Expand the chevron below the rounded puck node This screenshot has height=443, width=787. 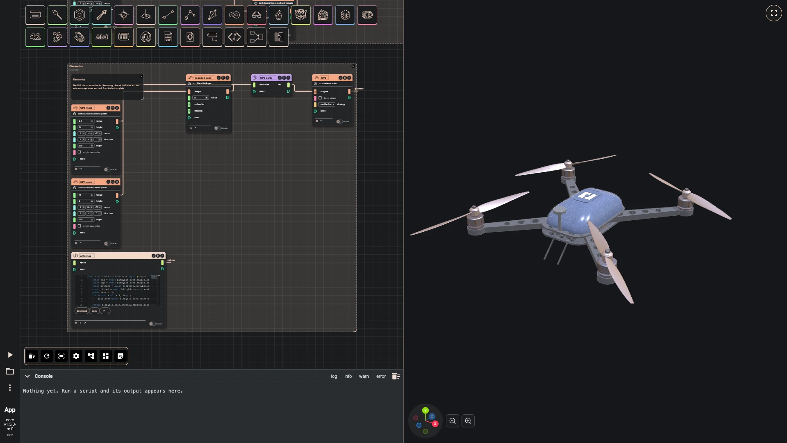pyautogui.click(x=196, y=128)
